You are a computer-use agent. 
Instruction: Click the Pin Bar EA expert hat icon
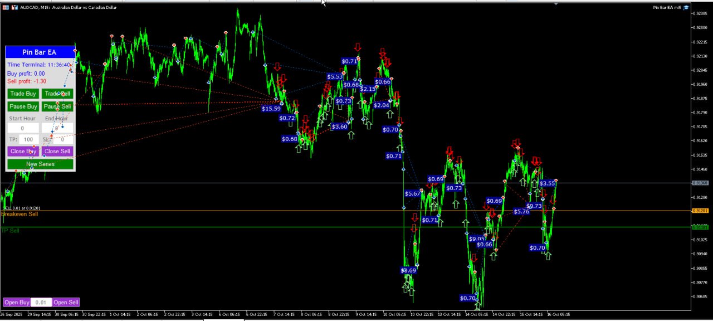click(687, 7)
